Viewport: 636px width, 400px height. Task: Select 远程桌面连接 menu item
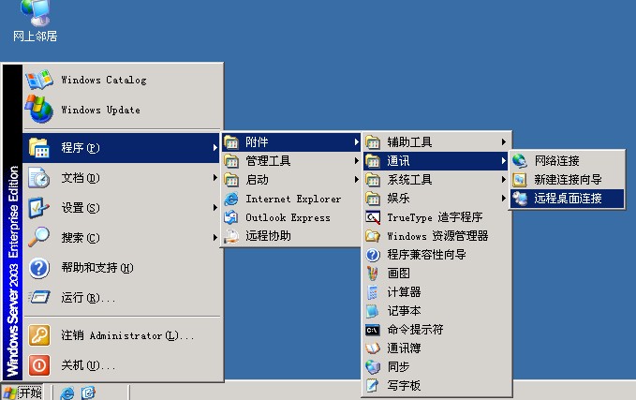coord(568,199)
